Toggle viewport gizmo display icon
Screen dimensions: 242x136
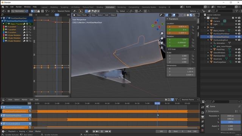click(x=167, y=15)
